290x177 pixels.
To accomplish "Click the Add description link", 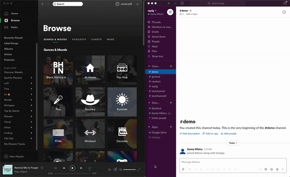I will click(190, 134).
